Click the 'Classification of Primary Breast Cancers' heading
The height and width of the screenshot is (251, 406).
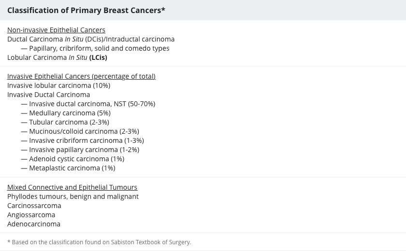tap(86, 10)
